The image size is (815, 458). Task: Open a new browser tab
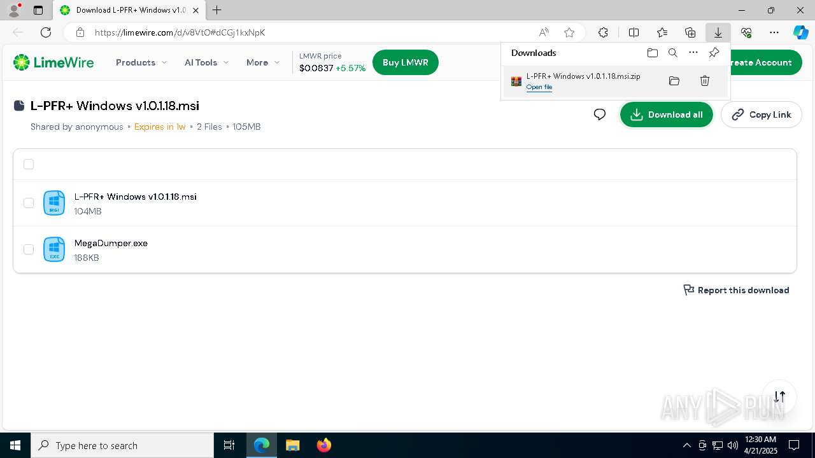tap(217, 10)
